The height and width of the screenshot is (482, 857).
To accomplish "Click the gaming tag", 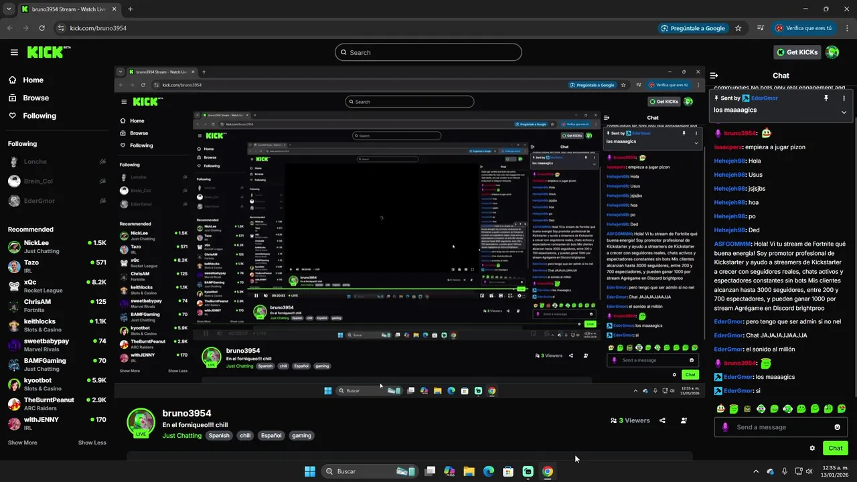I will pyautogui.click(x=301, y=435).
